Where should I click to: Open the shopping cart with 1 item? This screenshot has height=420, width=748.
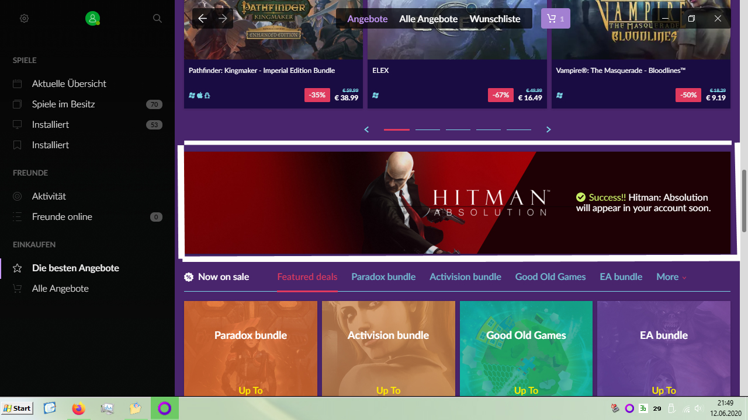click(556, 19)
